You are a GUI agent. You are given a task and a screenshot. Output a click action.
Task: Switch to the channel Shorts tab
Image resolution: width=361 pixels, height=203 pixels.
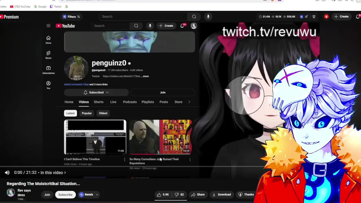98,102
